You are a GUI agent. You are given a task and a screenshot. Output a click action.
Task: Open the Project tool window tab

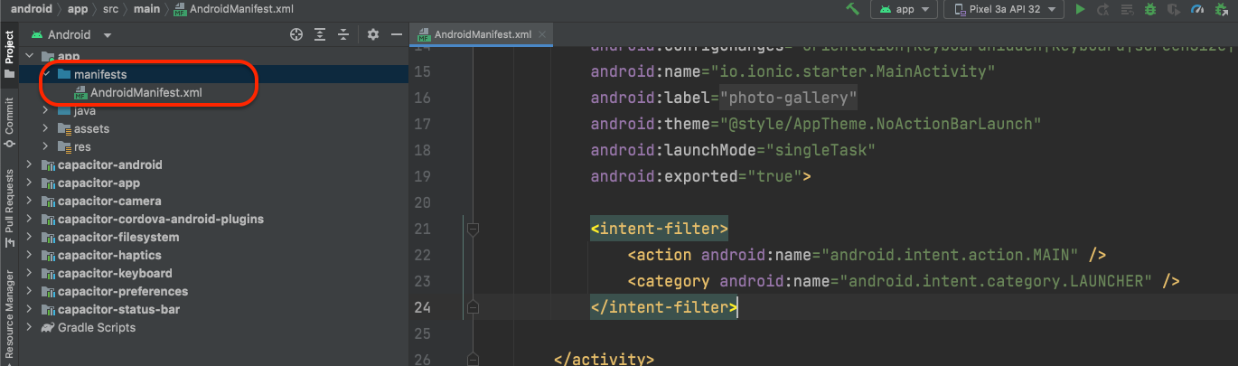coord(9,54)
